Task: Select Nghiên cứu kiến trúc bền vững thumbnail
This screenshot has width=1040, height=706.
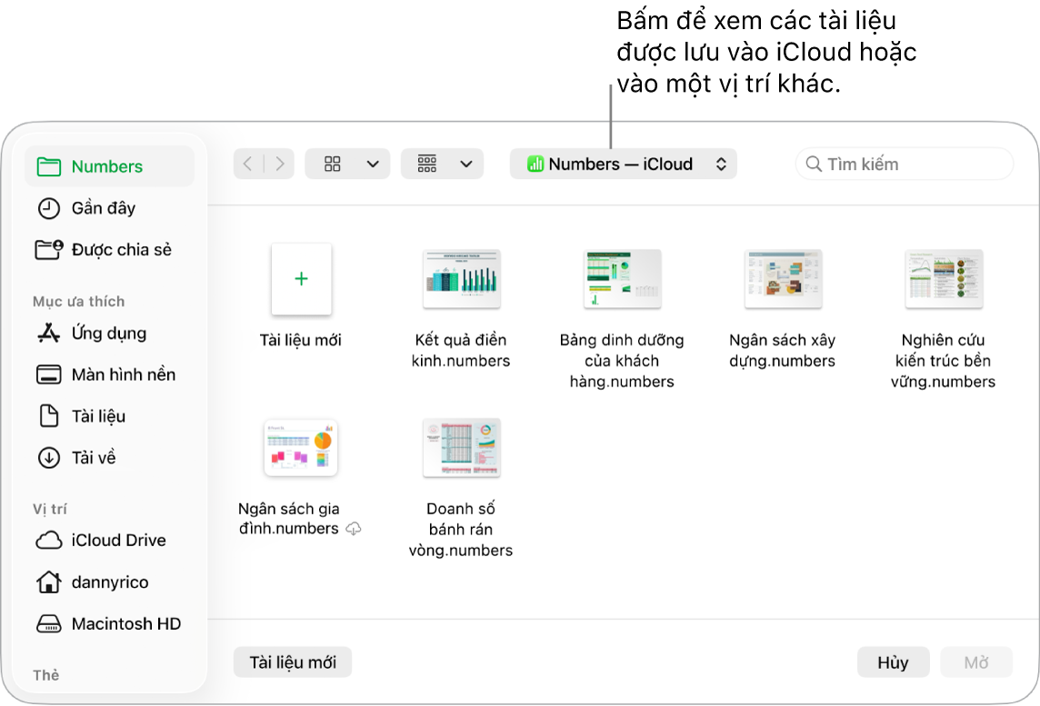Action: click(944, 279)
